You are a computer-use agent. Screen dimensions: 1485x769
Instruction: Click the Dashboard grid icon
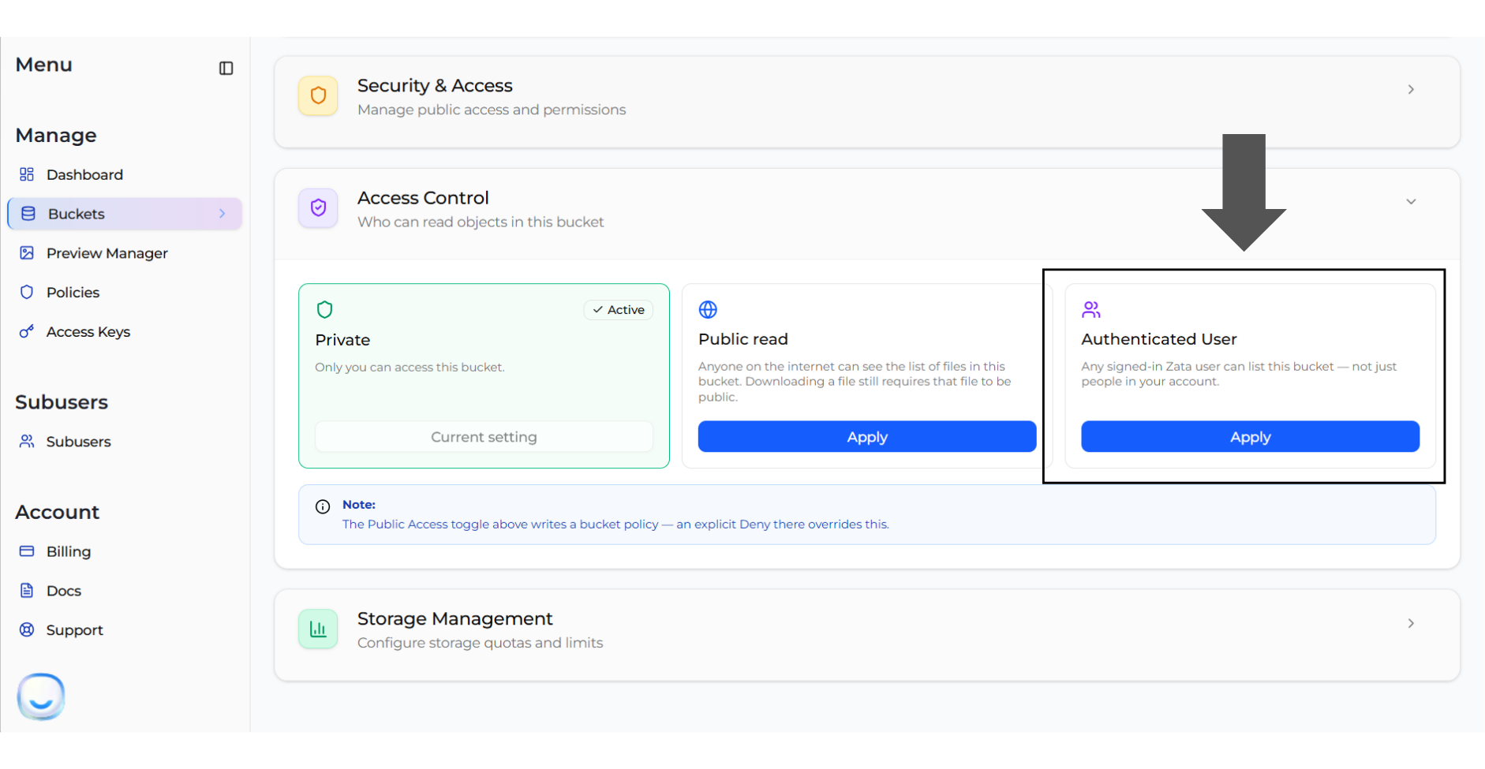tap(27, 174)
